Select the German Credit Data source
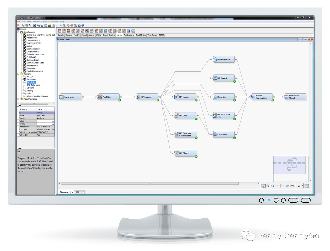Viewport: 330px width, 251px height. point(35,63)
